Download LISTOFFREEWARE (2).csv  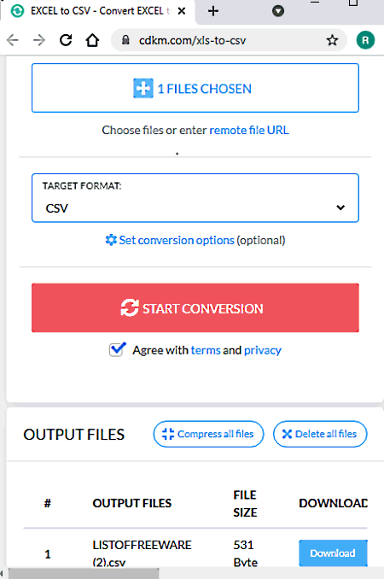333,553
